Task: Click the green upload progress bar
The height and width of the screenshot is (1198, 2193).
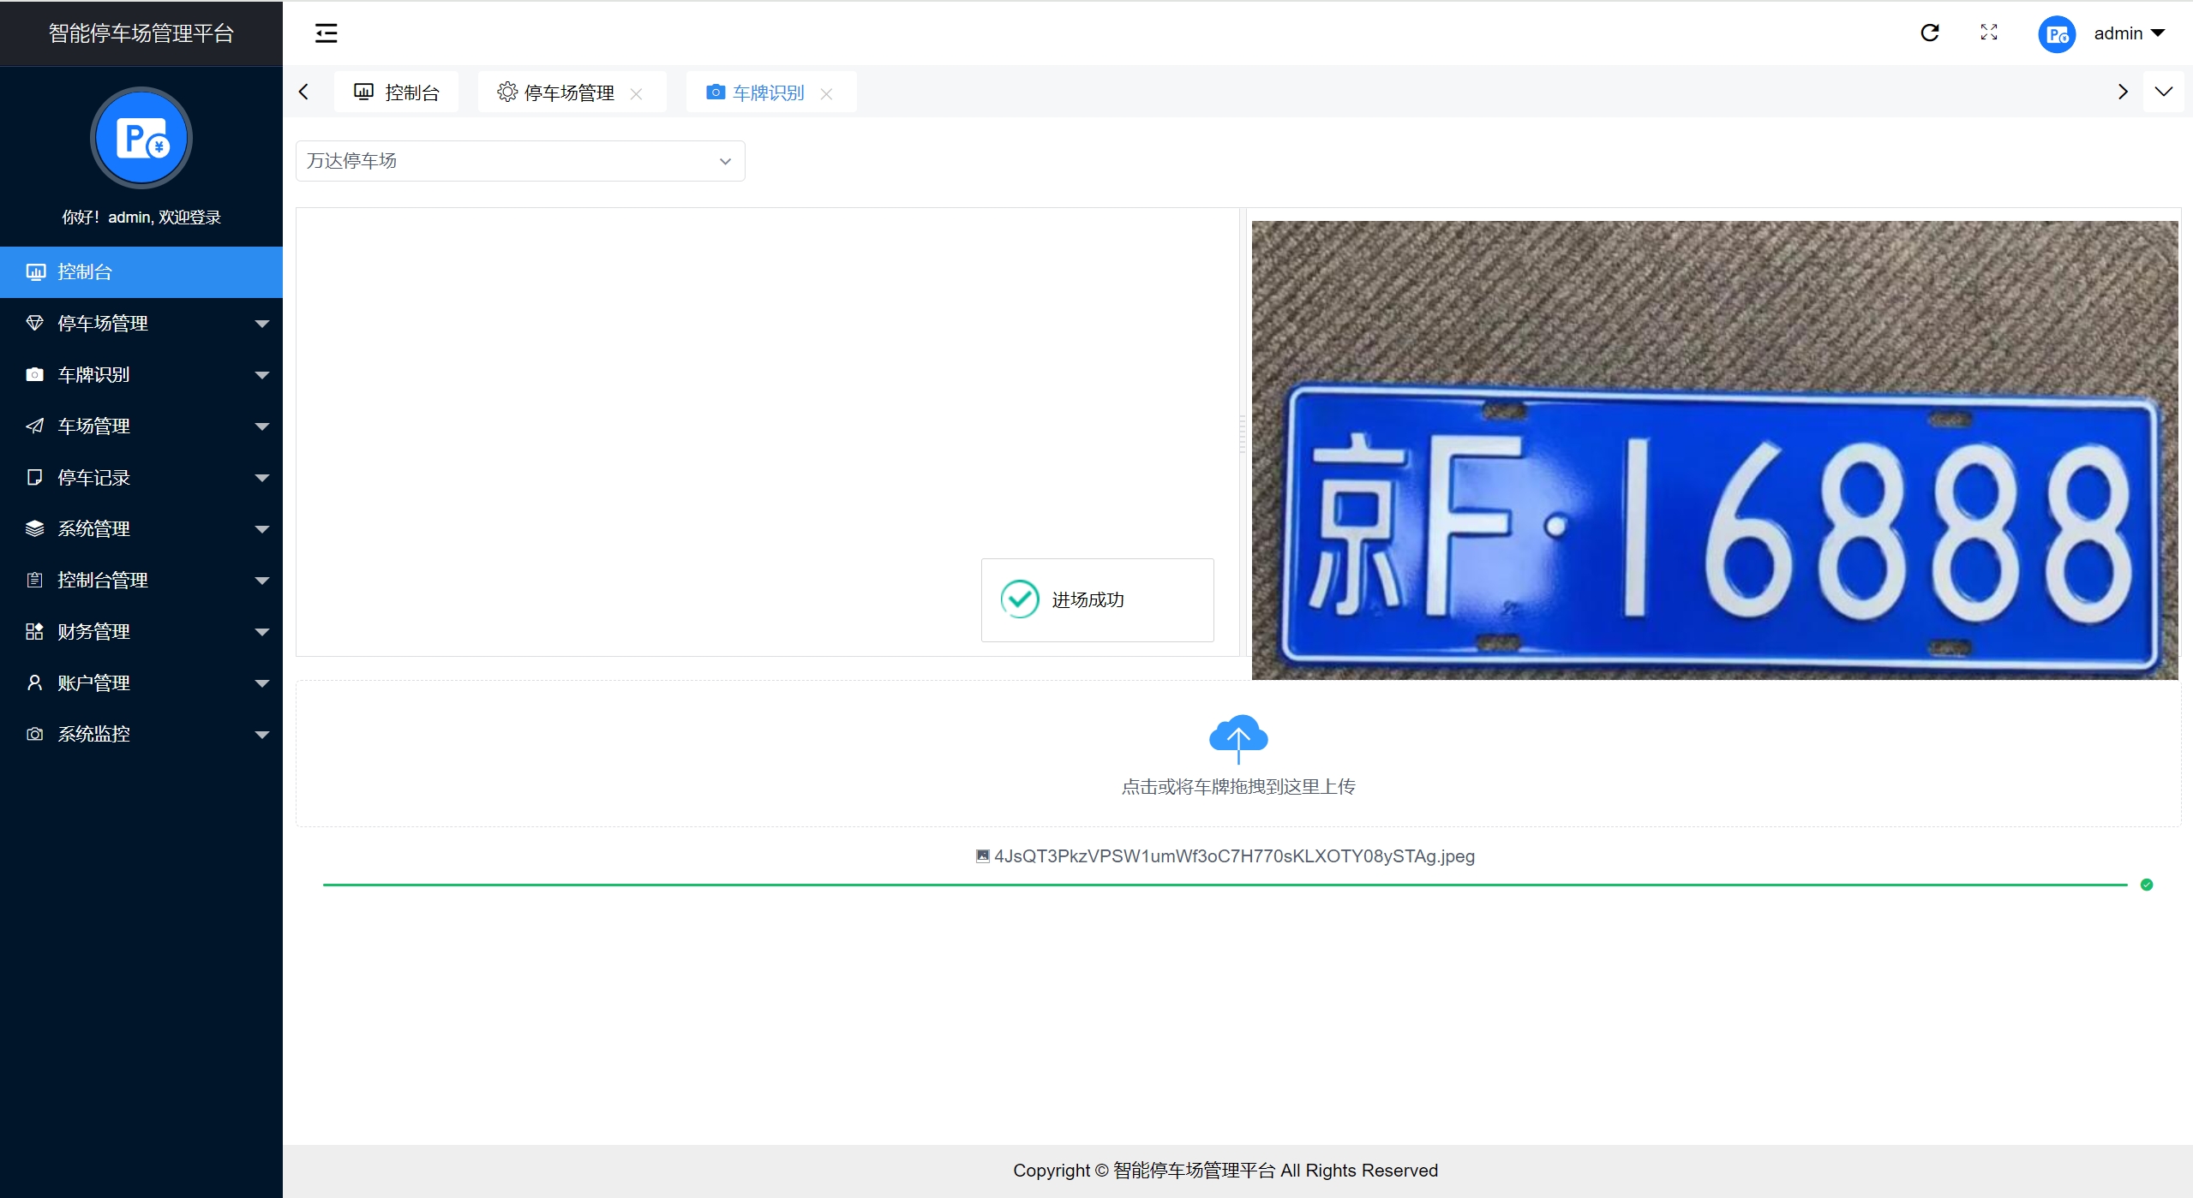Action: tap(1224, 885)
